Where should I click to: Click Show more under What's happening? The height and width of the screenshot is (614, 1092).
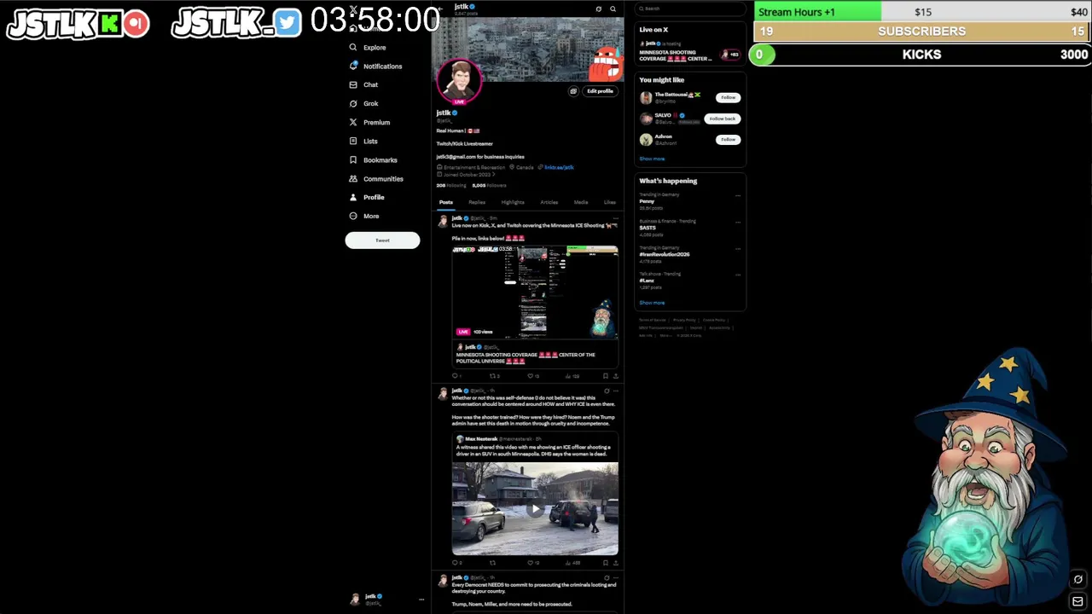pos(652,303)
